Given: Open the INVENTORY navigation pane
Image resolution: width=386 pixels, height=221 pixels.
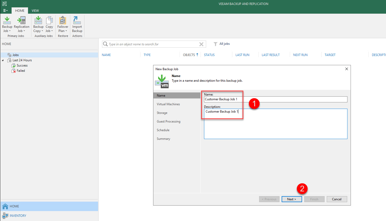Looking at the screenshot, I should [x=49, y=216].
